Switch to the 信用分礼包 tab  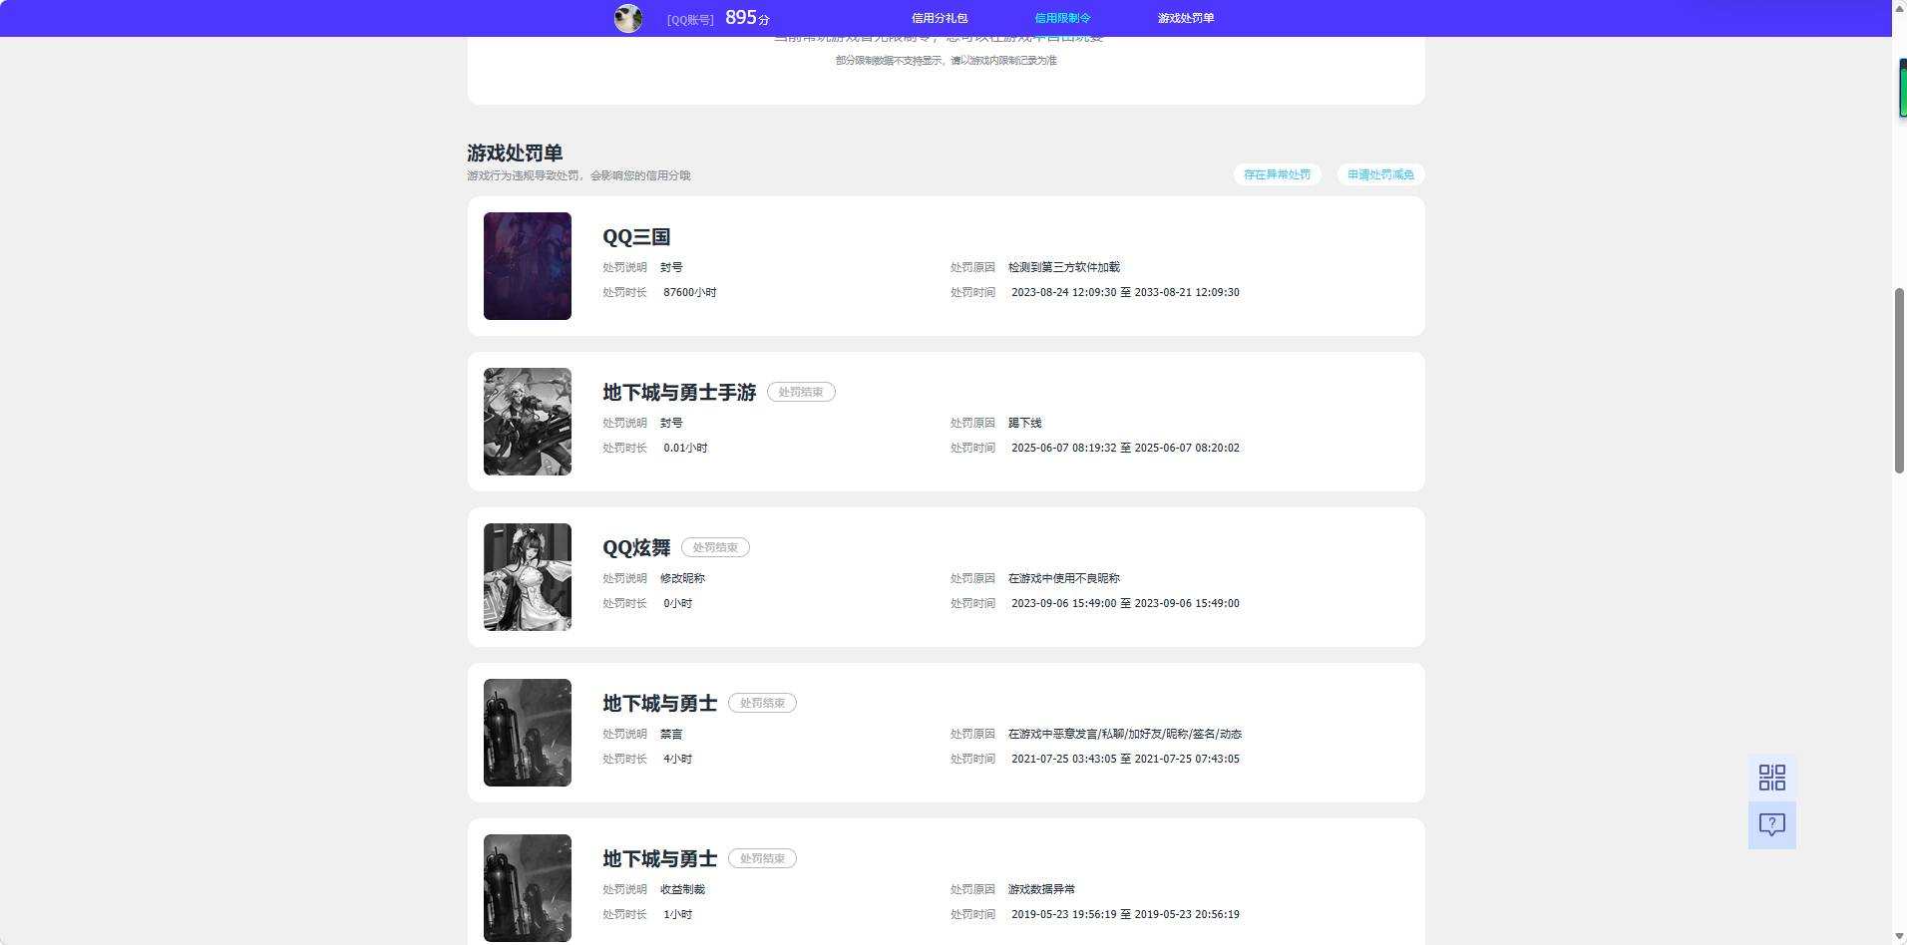(x=940, y=18)
